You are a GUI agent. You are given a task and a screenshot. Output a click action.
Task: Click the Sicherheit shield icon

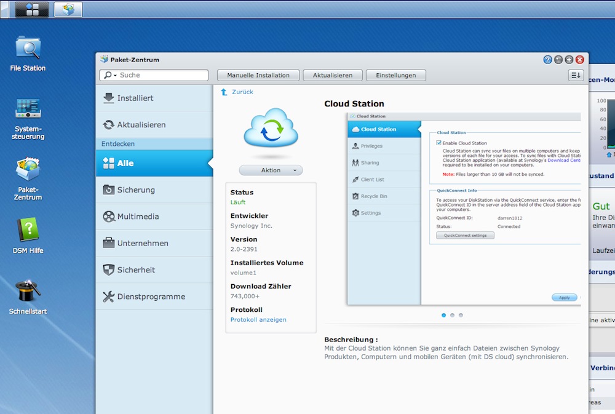(109, 269)
